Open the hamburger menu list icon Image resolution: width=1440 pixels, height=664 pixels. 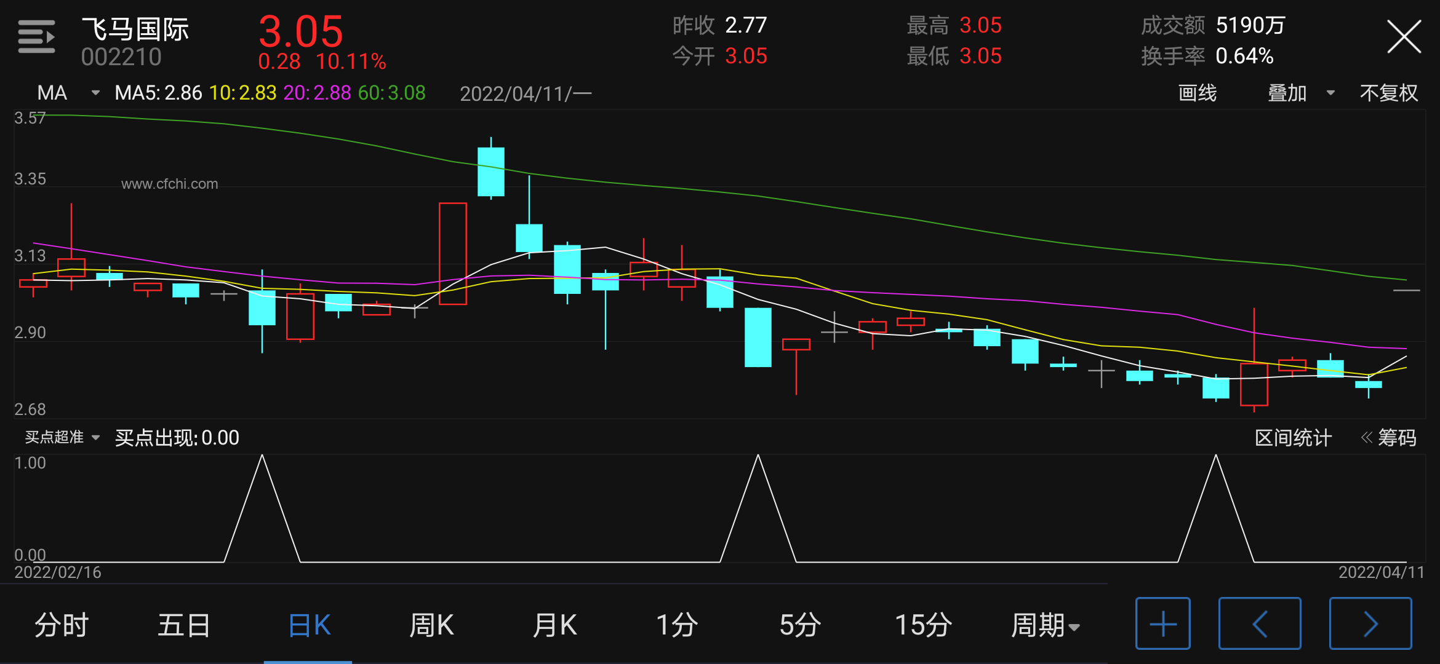point(36,37)
